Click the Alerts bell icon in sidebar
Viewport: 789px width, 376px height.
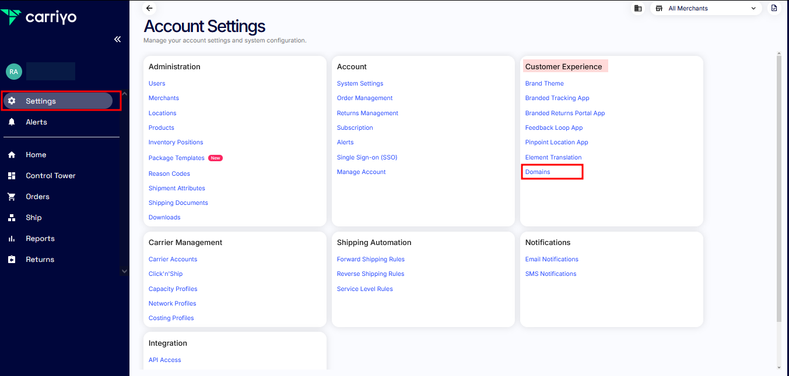[x=12, y=122]
